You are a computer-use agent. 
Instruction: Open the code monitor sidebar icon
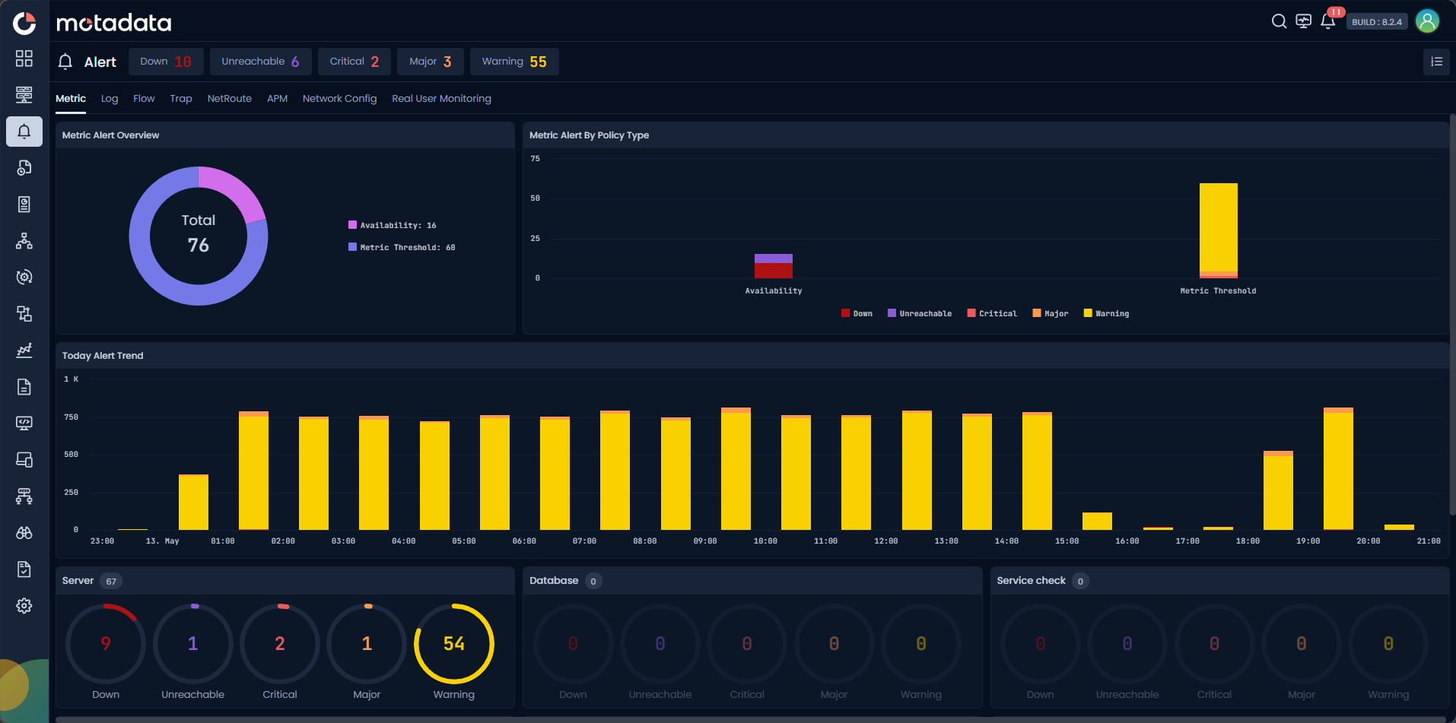(24, 423)
